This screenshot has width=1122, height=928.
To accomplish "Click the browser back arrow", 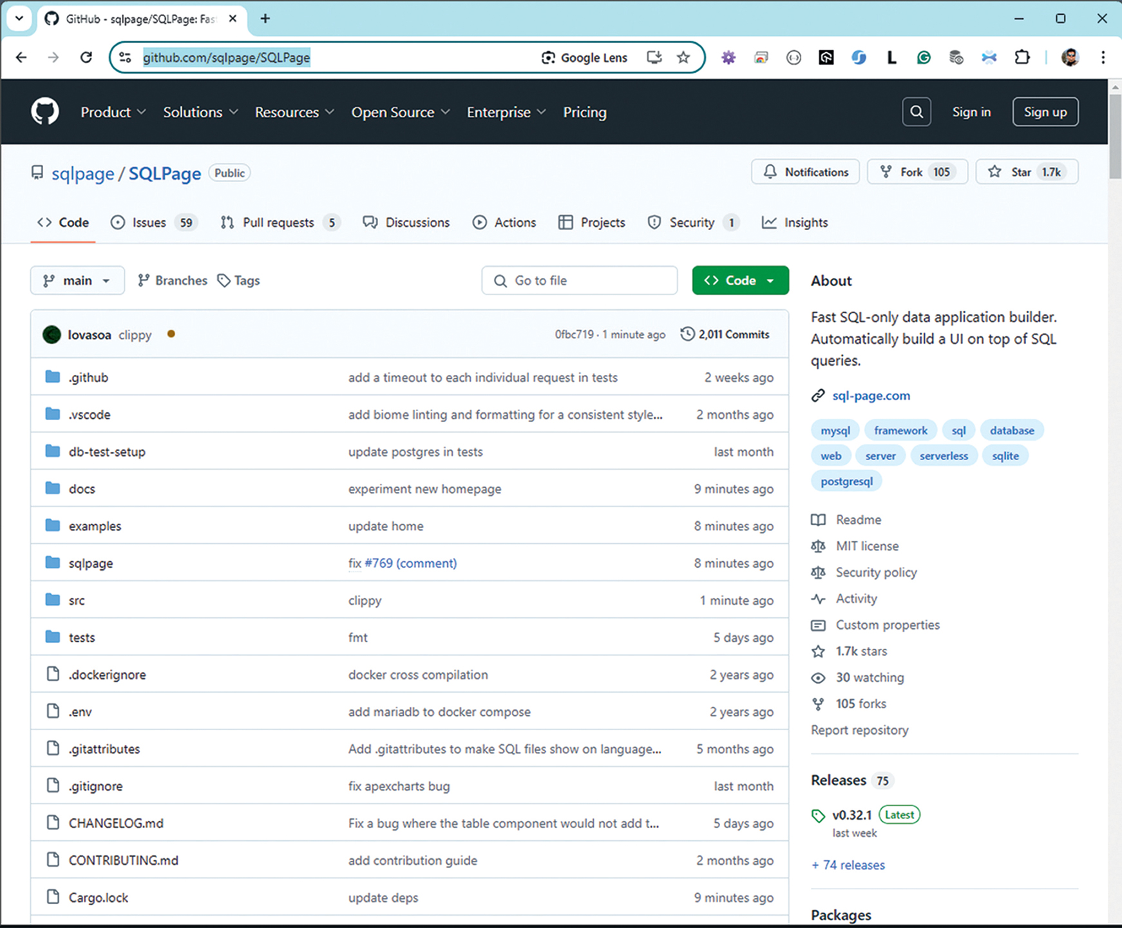I will (x=21, y=57).
